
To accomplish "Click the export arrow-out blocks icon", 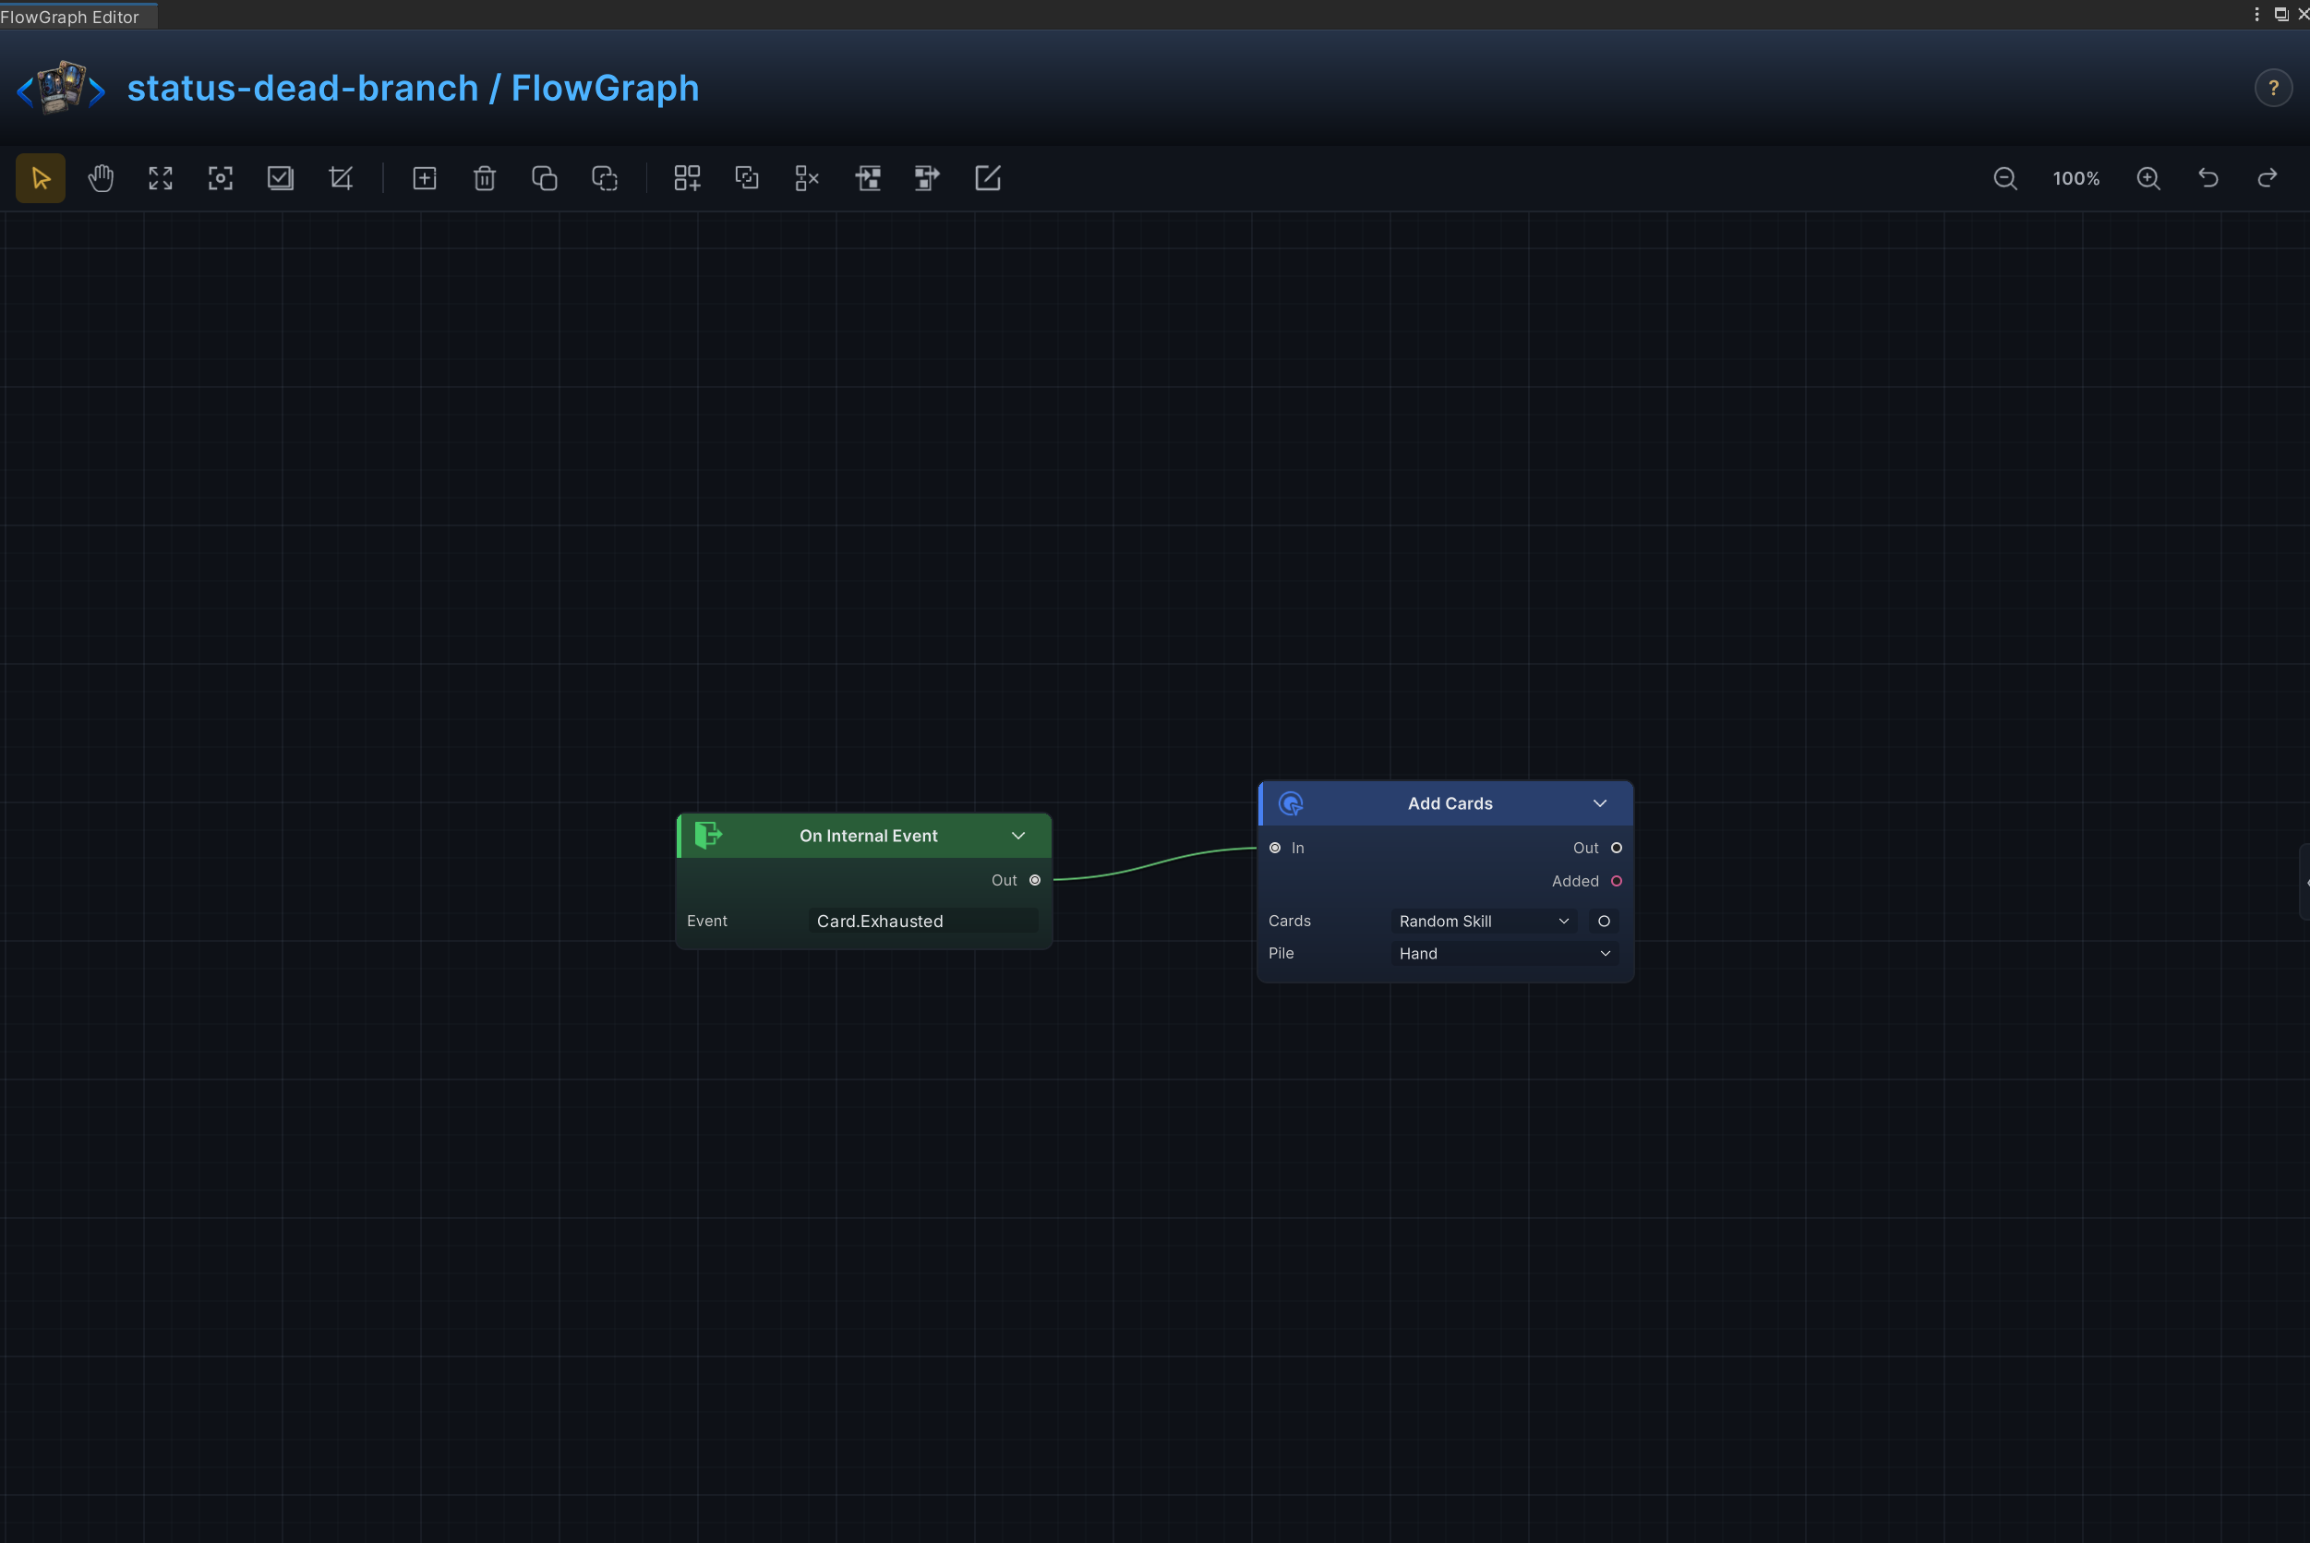I will [x=927, y=178].
